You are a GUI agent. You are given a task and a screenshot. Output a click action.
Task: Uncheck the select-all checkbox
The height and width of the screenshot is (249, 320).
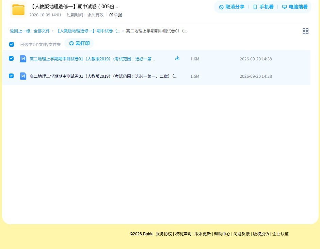(12, 44)
